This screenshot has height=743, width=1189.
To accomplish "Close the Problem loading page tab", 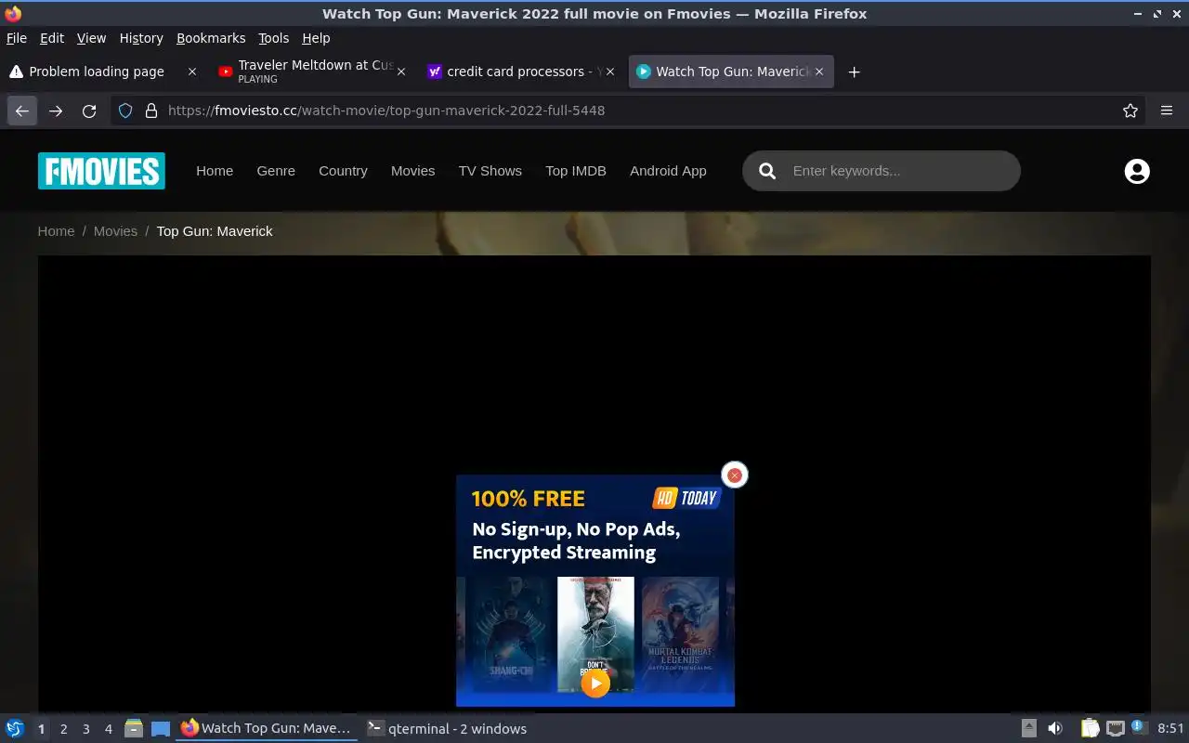I will (192, 72).
